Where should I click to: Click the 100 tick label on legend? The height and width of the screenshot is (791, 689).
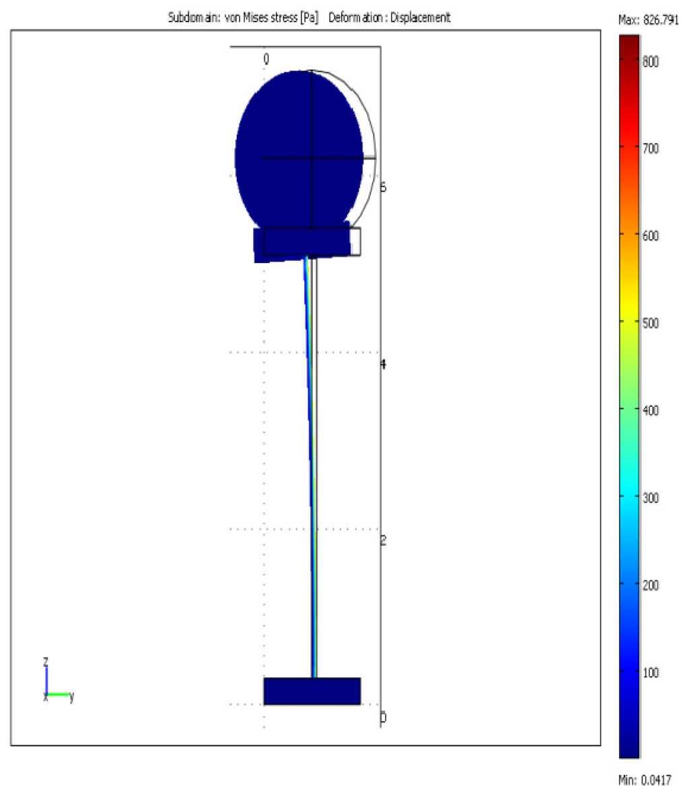point(650,673)
